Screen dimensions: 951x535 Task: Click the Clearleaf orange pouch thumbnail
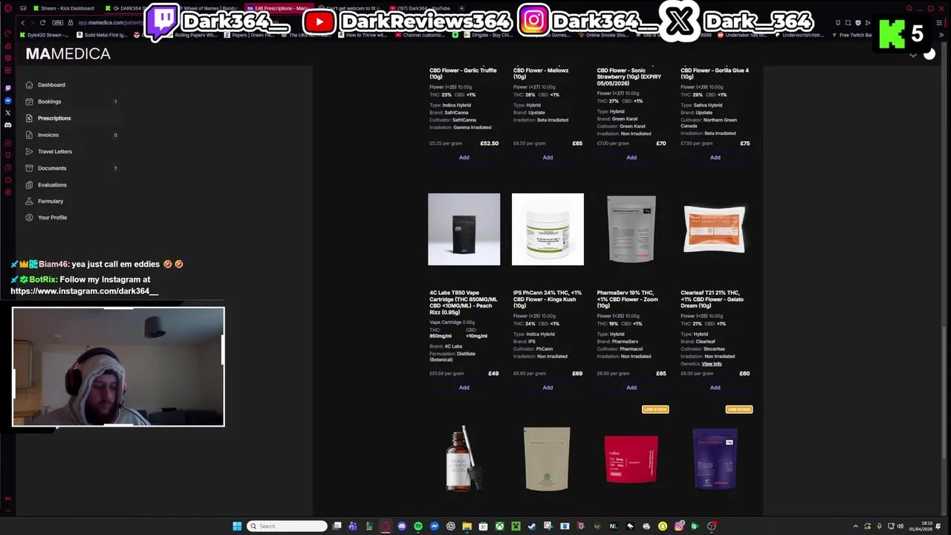715,229
